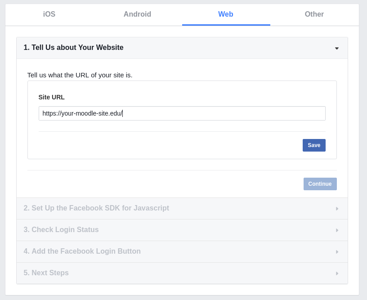Expand the '3. Check Login Status' section
Viewport: 367px width, 300px height.
61,230
